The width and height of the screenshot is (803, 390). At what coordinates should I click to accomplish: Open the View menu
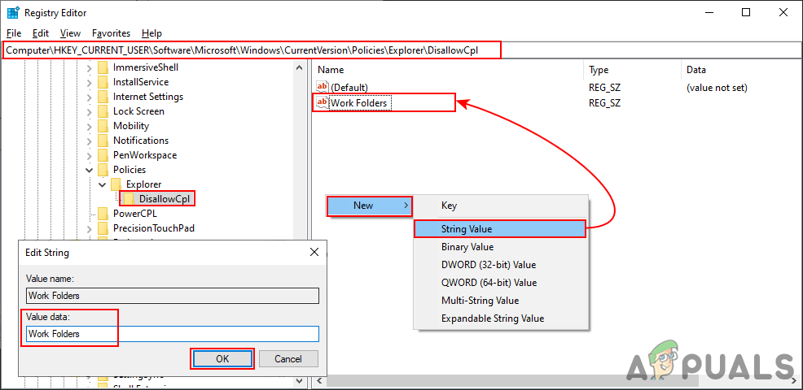70,33
